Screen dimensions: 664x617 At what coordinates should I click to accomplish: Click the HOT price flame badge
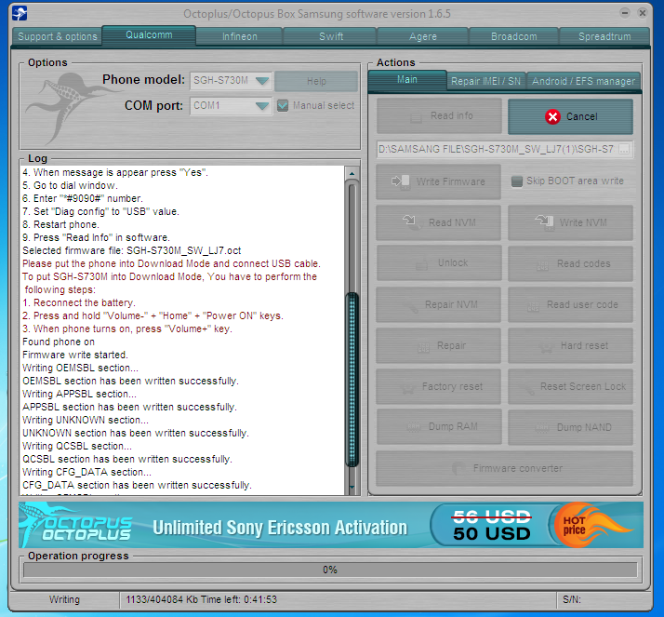pyautogui.click(x=591, y=526)
